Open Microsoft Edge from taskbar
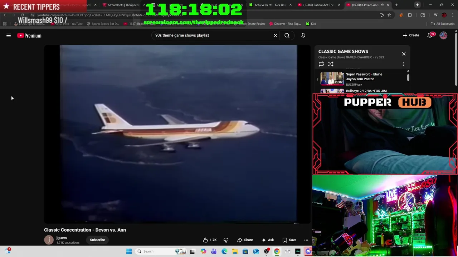The image size is (458, 257). 224,251
